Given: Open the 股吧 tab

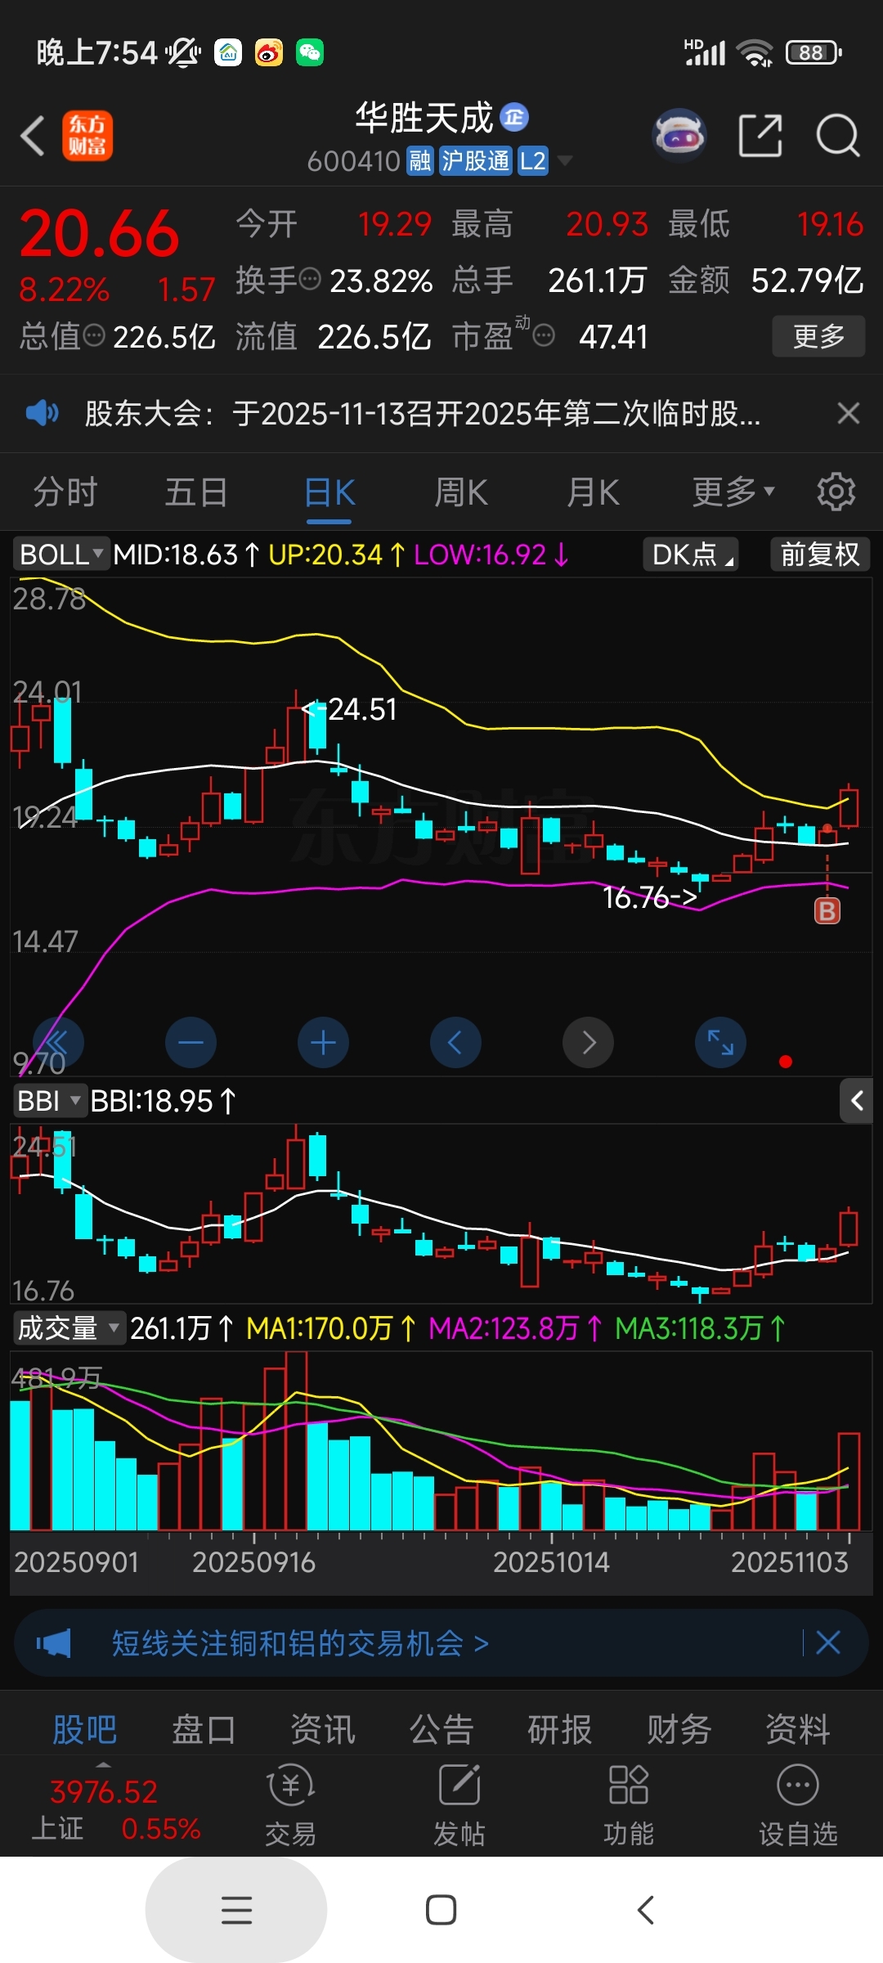Looking at the screenshot, I should pos(85,1730).
